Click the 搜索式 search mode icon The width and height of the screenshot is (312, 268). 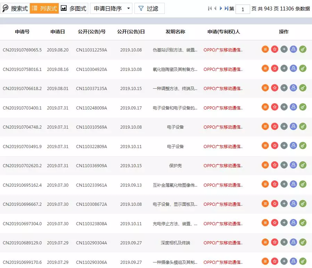(x=14, y=8)
